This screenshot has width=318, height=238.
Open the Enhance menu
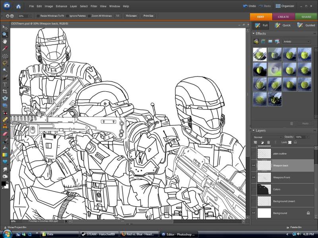pyautogui.click(x=62, y=6)
